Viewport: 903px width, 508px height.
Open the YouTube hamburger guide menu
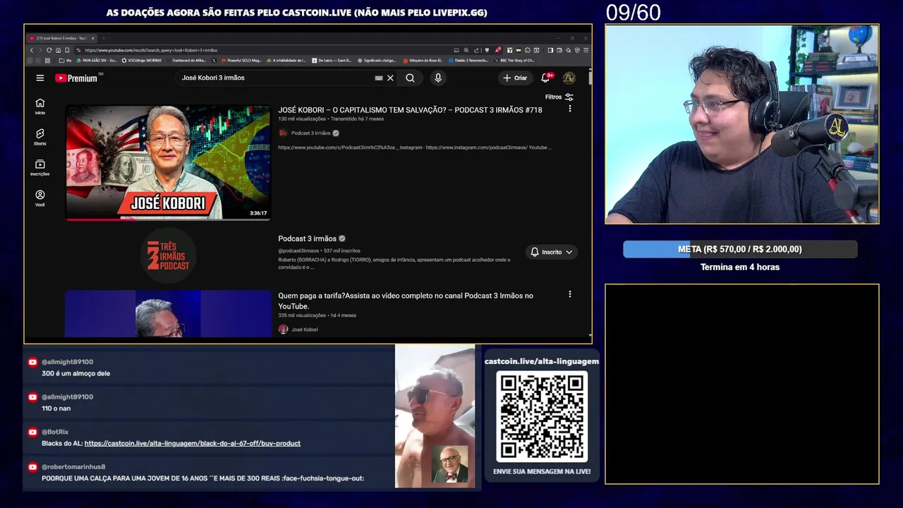coord(40,78)
